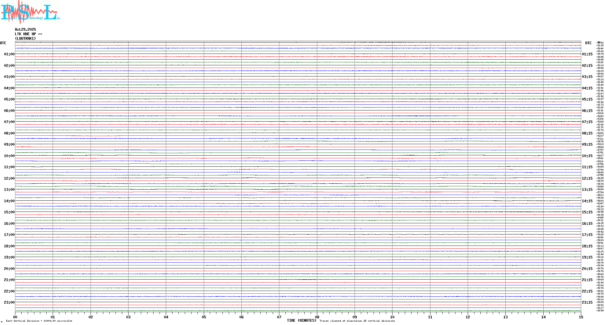Click the Traces clipped footnote text
The width and height of the screenshot is (605, 325).
click(x=357, y=321)
